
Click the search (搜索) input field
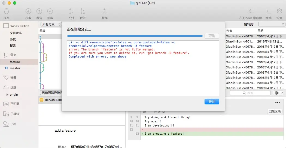tap(250, 93)
